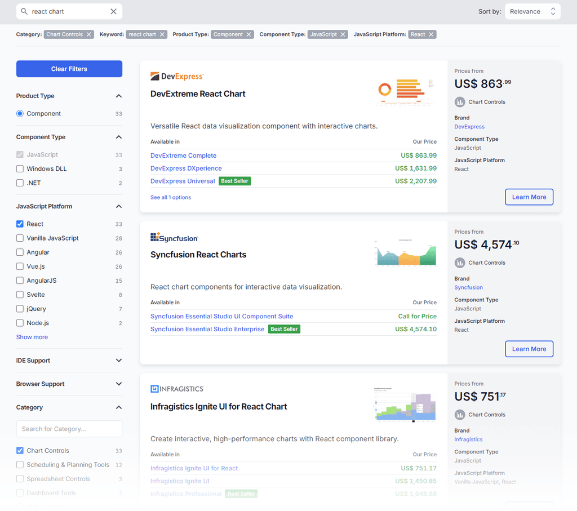Open the DevExtreme React Chart title
577x511 pixels.
coord(198,94)
